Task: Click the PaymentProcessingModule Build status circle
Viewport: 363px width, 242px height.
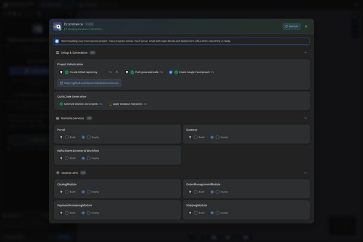Action: (67, 213)
